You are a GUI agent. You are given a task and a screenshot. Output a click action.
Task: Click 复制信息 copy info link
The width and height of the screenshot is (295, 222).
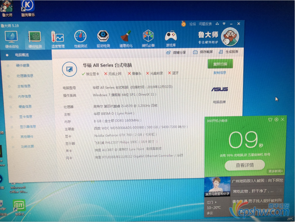tap(220, 73)
